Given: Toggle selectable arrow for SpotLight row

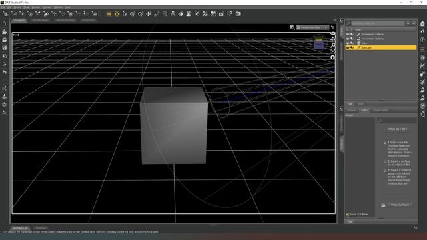Looking at the screenshot, I should click(x=352, y=47).
